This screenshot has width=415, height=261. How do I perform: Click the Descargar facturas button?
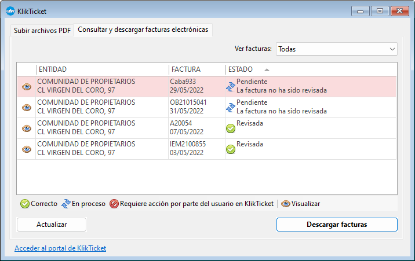pyautogui.click(x=337, y=225)
